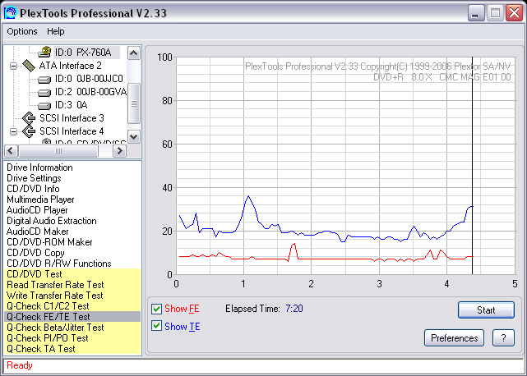Select Q-Check FE/TE Test
Screen dimensions: 527x376
pyautogui.click(x=72, y=317)
